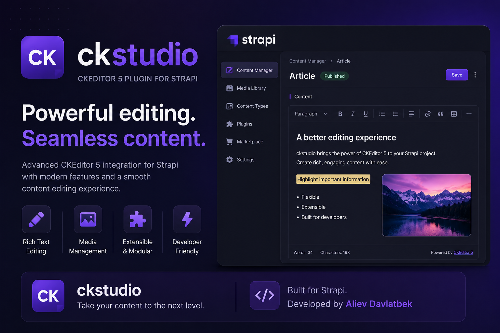The width and height of the screenshot is (500, 333).
Task: Insert a table in the editor
Action: pyautogui.click(x=454, y=114)
